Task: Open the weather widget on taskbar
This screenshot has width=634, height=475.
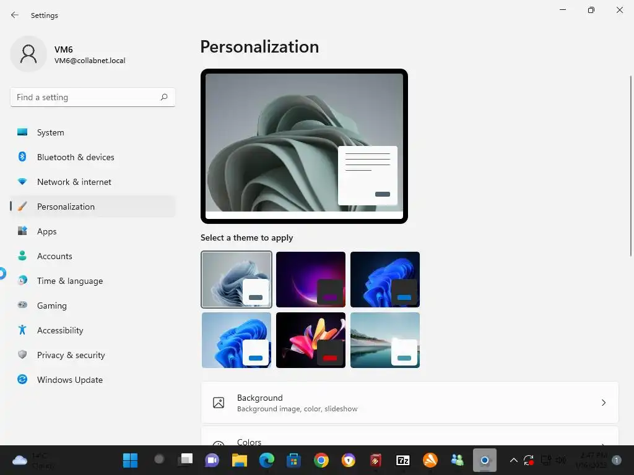Action: (33, 460)
